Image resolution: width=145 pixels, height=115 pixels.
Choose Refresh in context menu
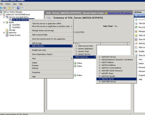point(51,68)
